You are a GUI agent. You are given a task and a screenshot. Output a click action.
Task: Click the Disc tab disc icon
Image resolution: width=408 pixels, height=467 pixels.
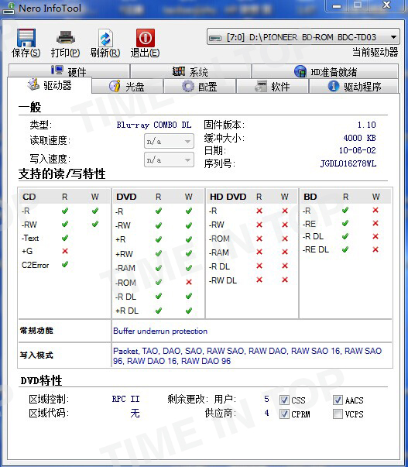pyautogui.click(x=115, y=86)
